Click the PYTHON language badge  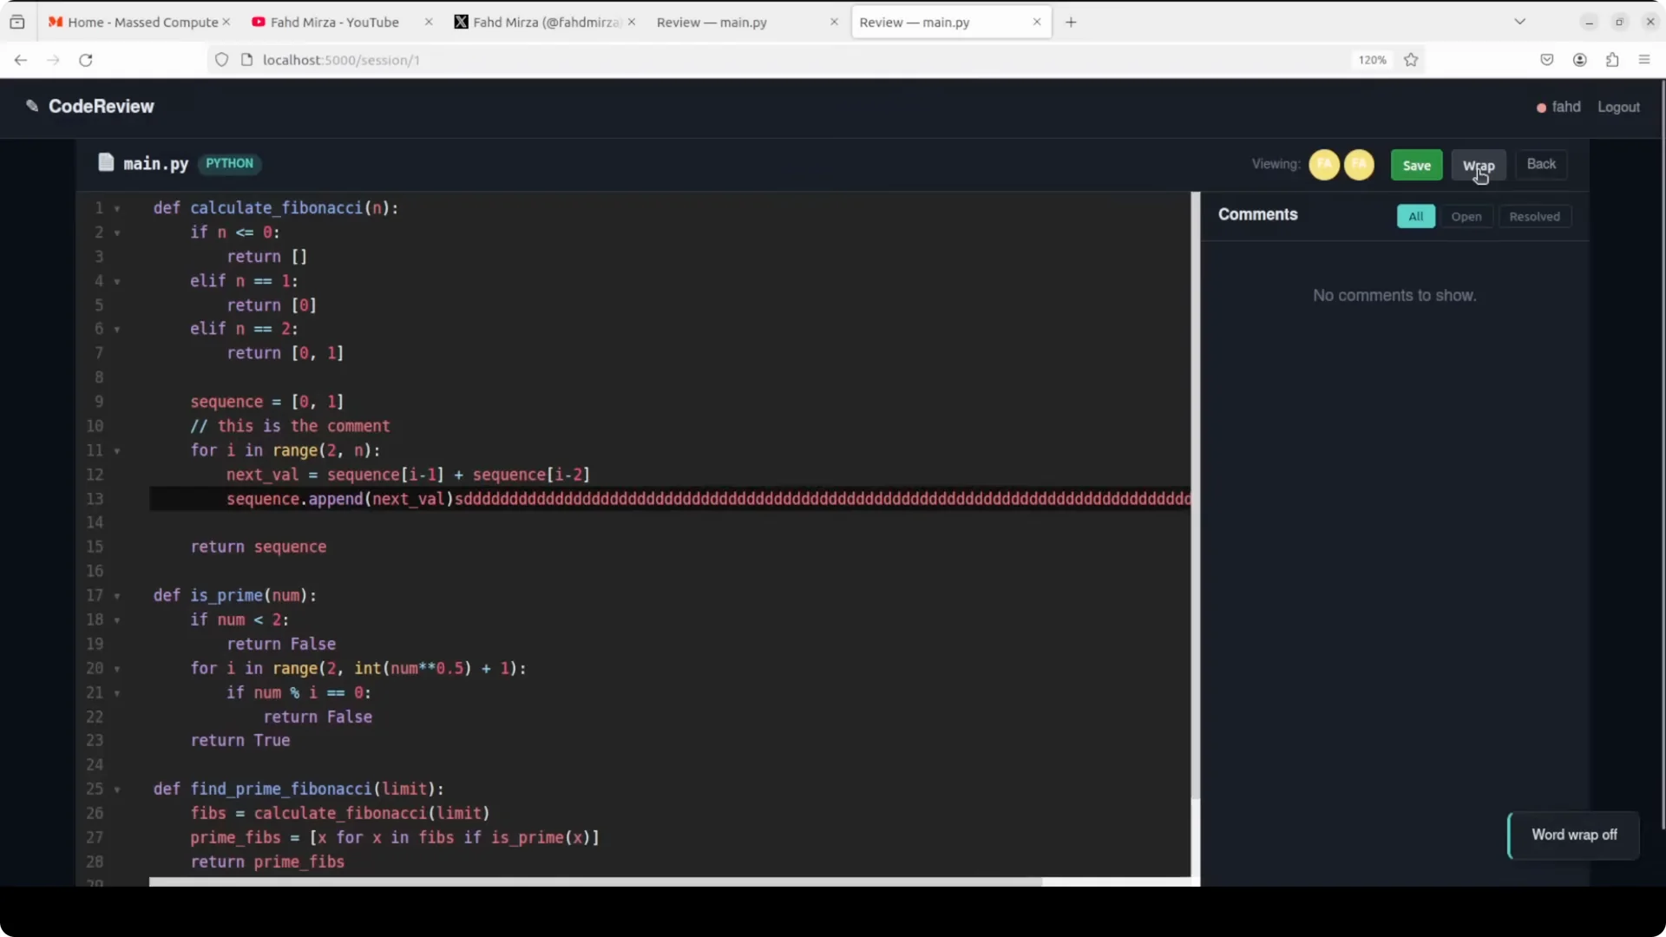click(229, 163)
